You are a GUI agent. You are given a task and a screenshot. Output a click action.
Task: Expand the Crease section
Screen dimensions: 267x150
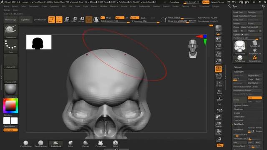tap(237, 113)
